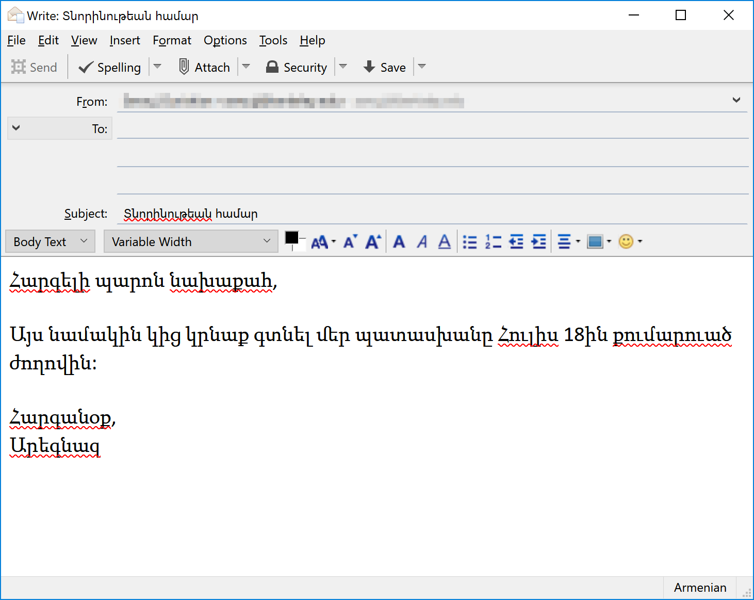
Task: Click the smaller font size icon
Action: tap(350, 241)
